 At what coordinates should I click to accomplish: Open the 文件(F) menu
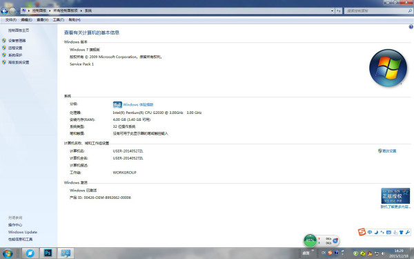(11, 20)
